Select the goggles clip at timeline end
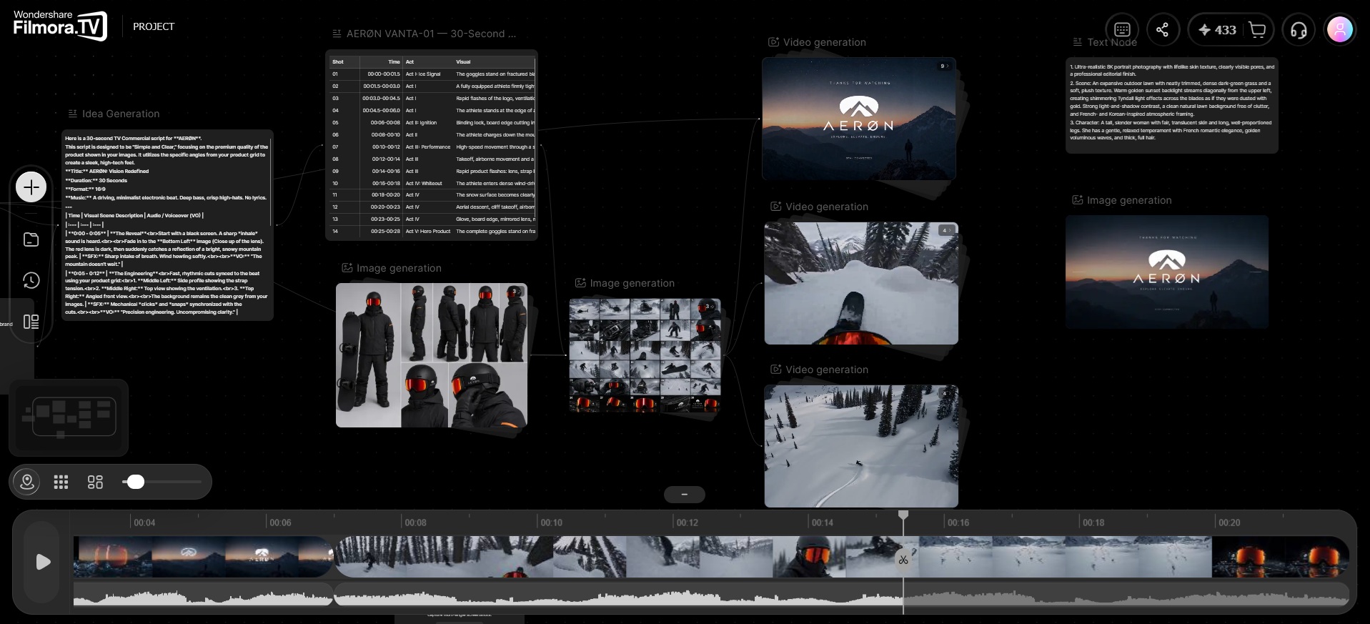The width and height of the screenshot is (1370, 624). coord(1280,557)
